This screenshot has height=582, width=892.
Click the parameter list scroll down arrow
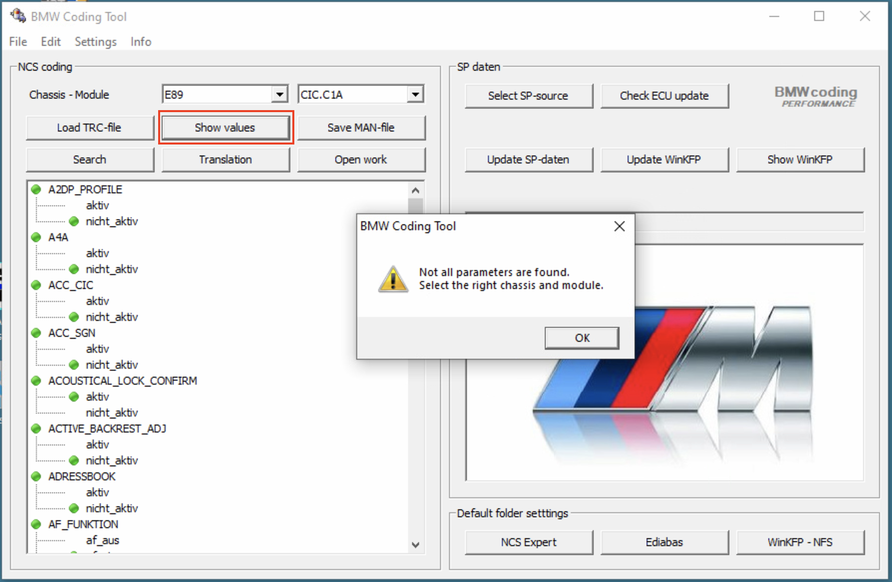coord(416,545)
